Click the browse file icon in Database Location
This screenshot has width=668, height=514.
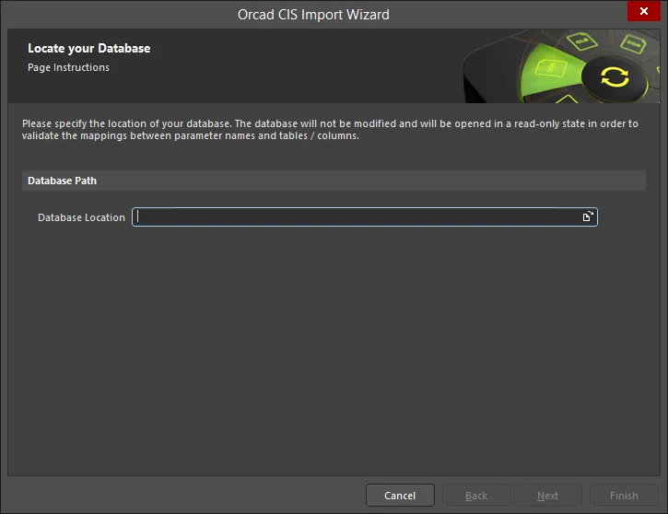point(588,216)
